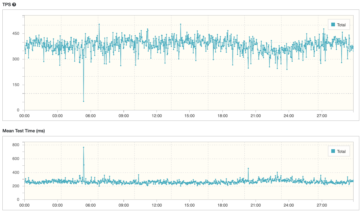The image size is (362, 214).
Task: Select the Mean Test Time spike near 20:20
Action: coord(248,168)
